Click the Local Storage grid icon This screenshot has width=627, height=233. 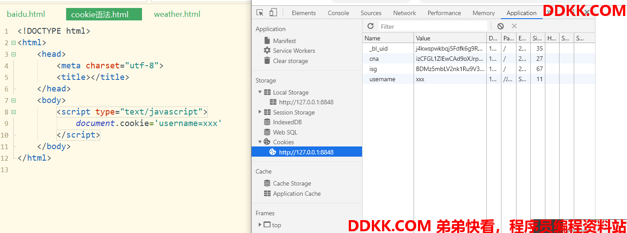(x=267, y=92)
